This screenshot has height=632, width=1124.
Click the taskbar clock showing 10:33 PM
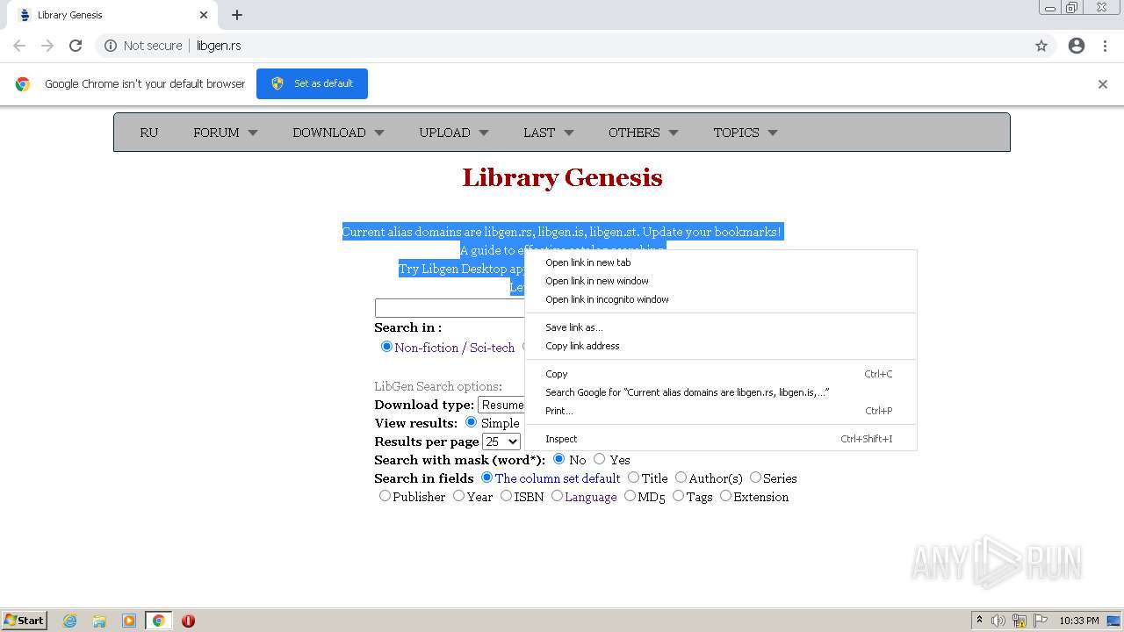pos(1078,621)
